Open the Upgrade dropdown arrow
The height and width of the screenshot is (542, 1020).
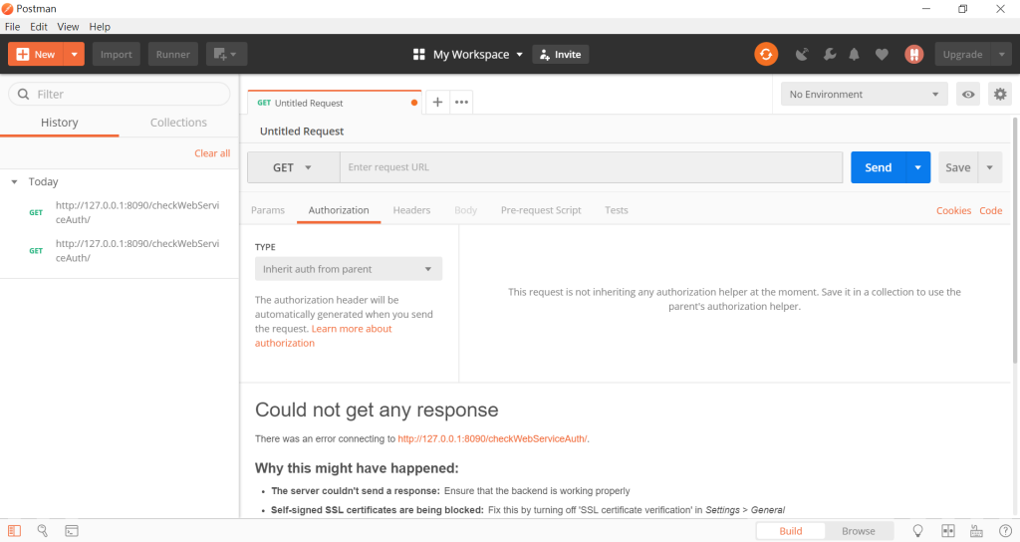[1002, 54]
